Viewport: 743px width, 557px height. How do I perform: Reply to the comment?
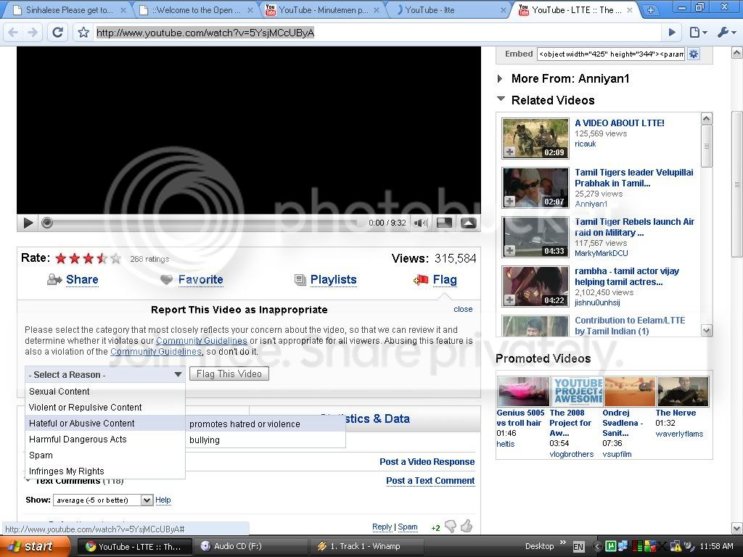click(382, 527)
